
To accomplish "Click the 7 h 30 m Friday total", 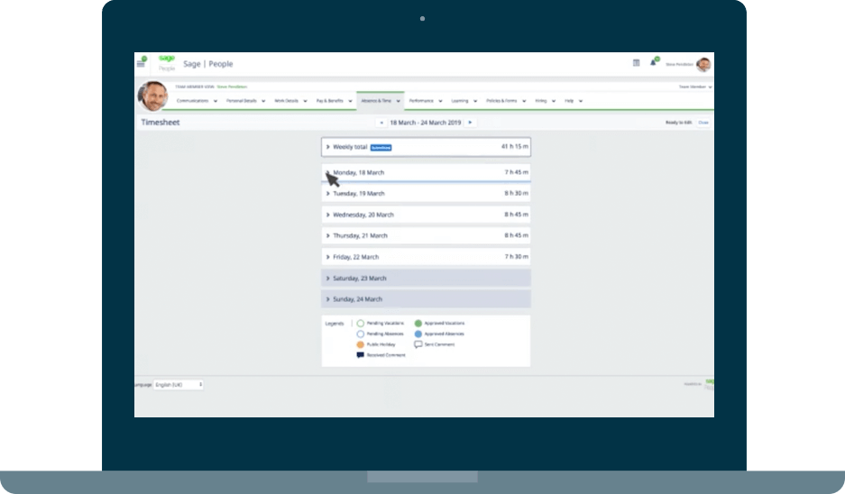I will pyautogui.click(x=516, y=257).
